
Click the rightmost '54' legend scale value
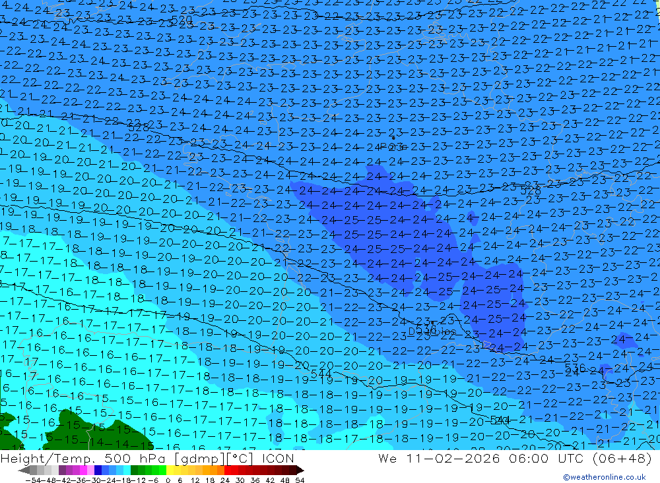tap(300, 480)
